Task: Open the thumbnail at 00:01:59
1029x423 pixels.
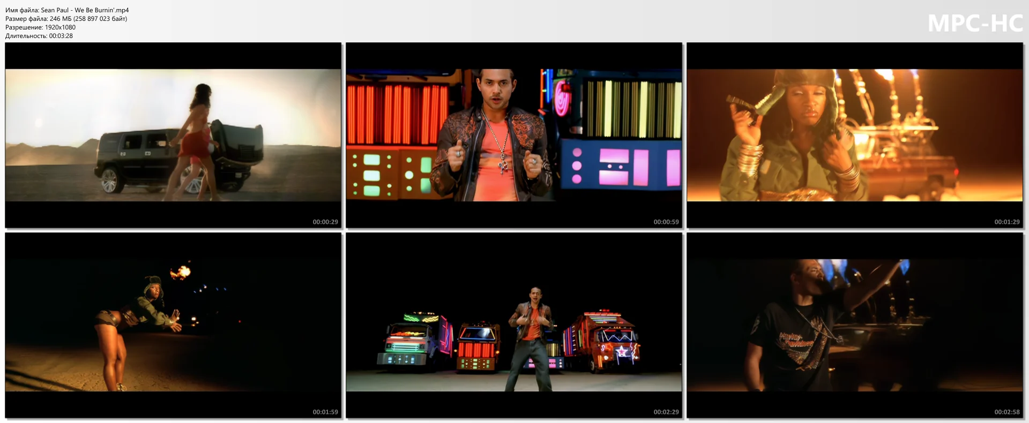Action: click(173, 325)
